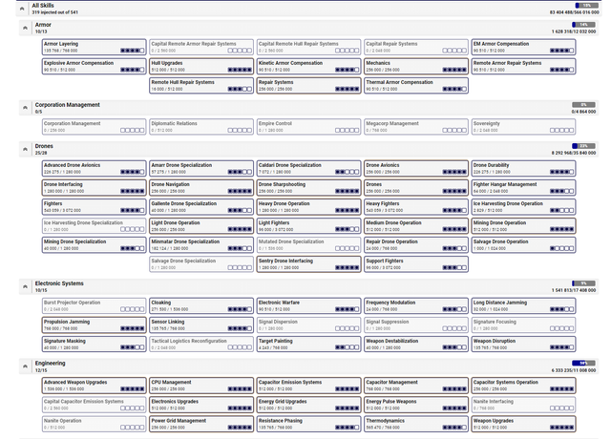
Task: Open Salvage Drone Operation skill
Action: tap(524, 245)
